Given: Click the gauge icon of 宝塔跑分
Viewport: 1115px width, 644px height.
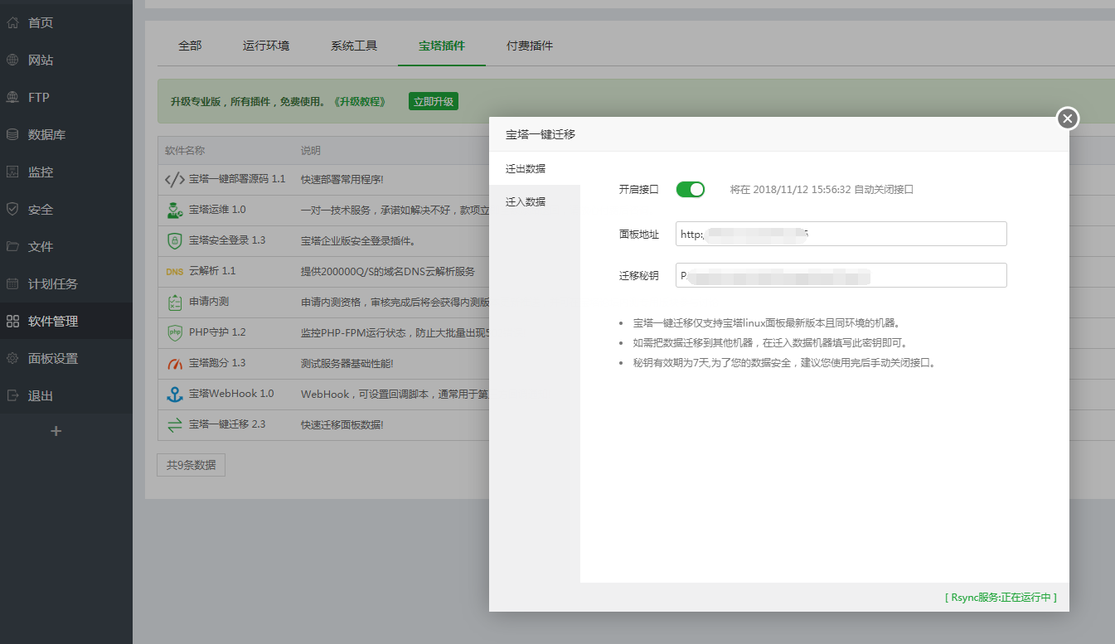Looking at the screenshot, I should coord(175,363).
